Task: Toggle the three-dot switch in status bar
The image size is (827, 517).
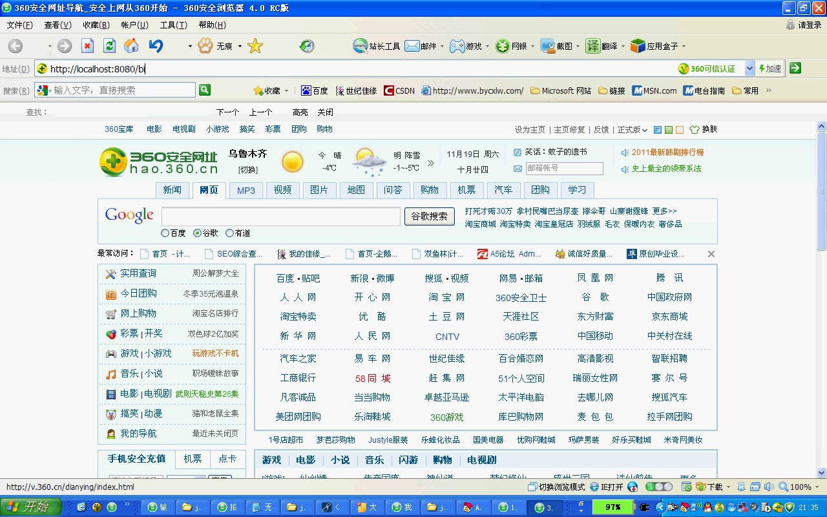Action: tap(659, 487)
